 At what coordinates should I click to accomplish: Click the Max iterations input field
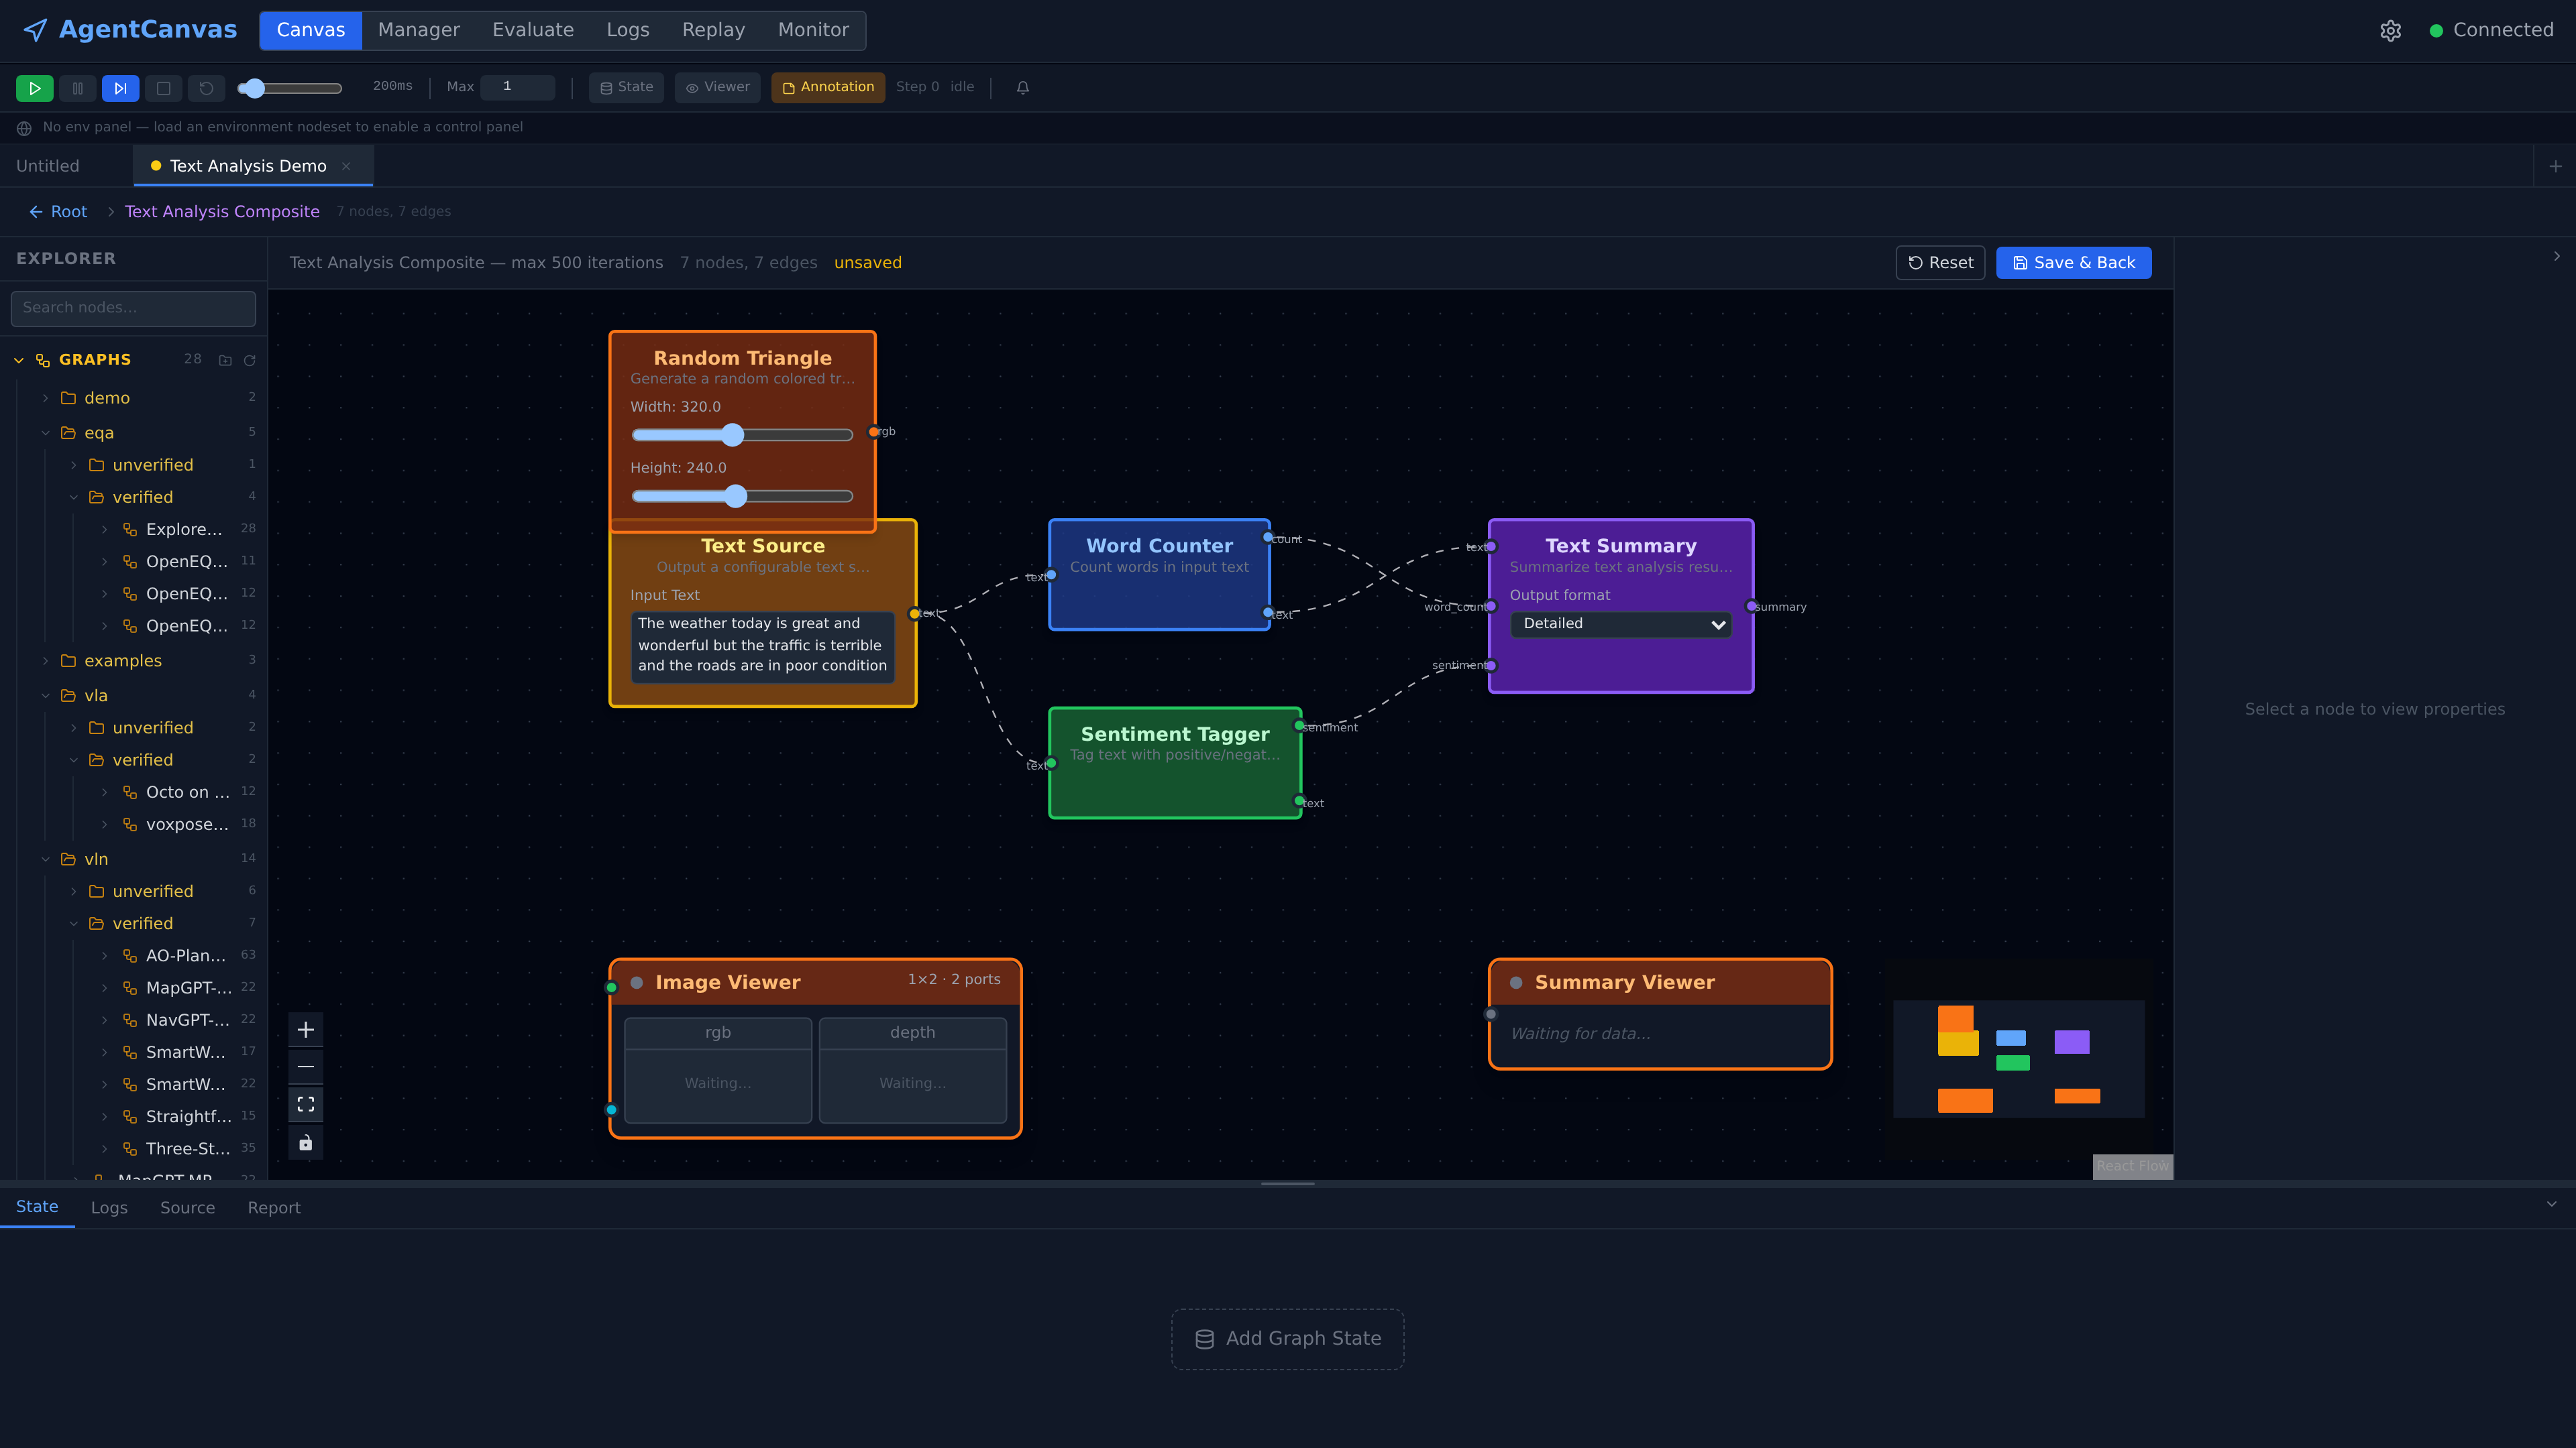click(517, 87)
